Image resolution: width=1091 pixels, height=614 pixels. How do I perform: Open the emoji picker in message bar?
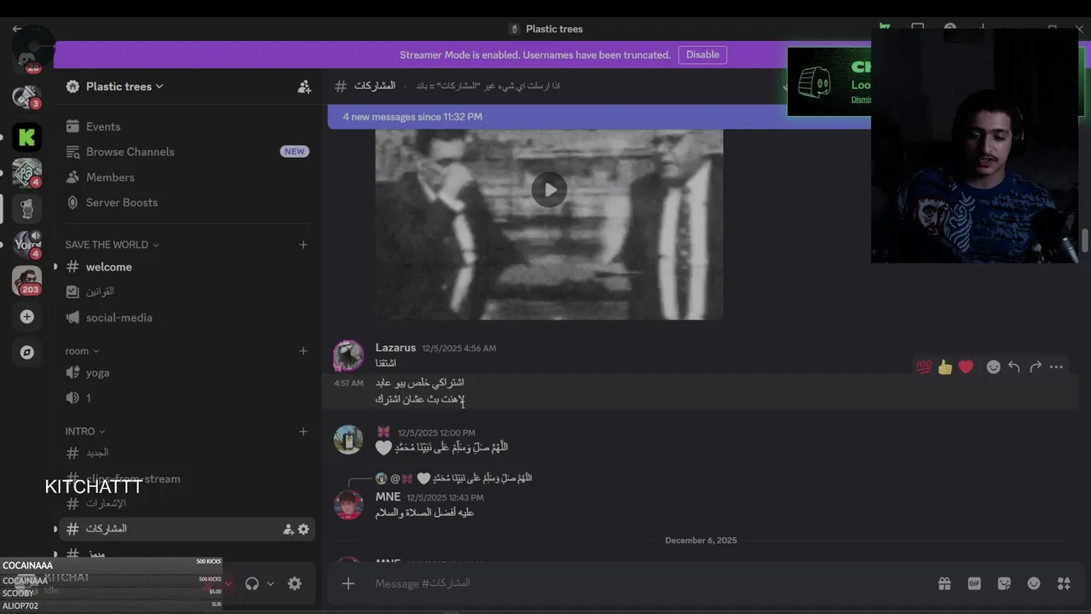tap(1034, 583)
